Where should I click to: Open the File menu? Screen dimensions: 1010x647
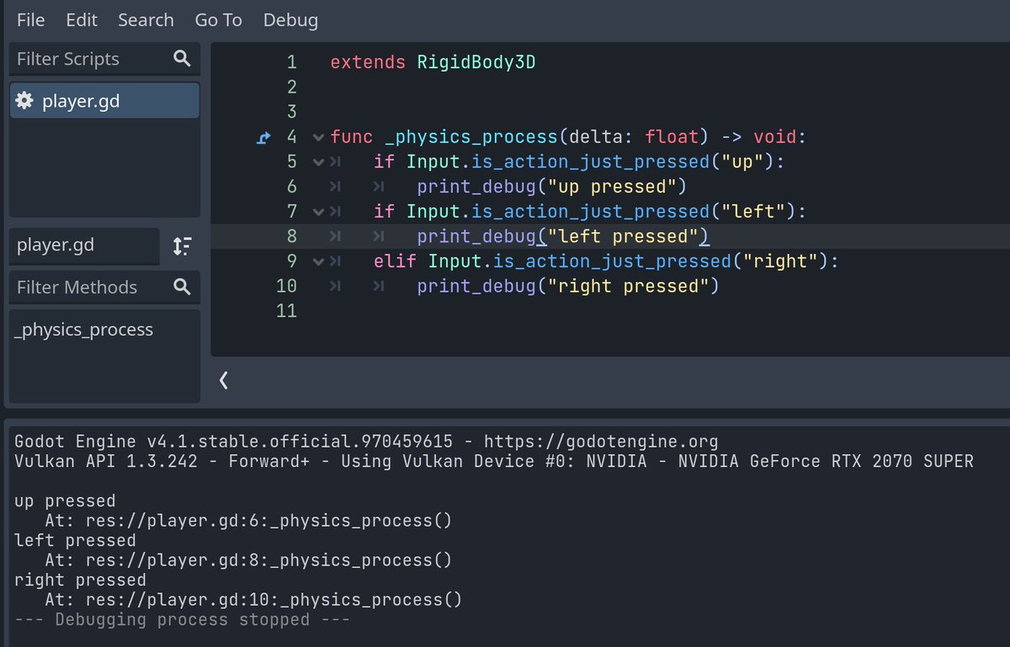click(30, 20)
